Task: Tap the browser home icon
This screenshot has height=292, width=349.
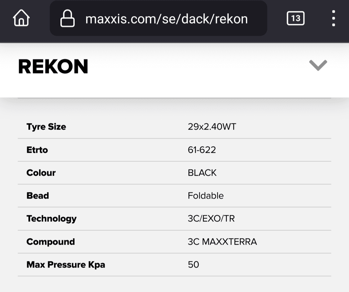Action: [21, 18]
